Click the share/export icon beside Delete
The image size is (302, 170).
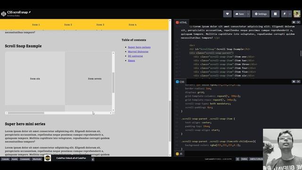click(x=237, y=159)
